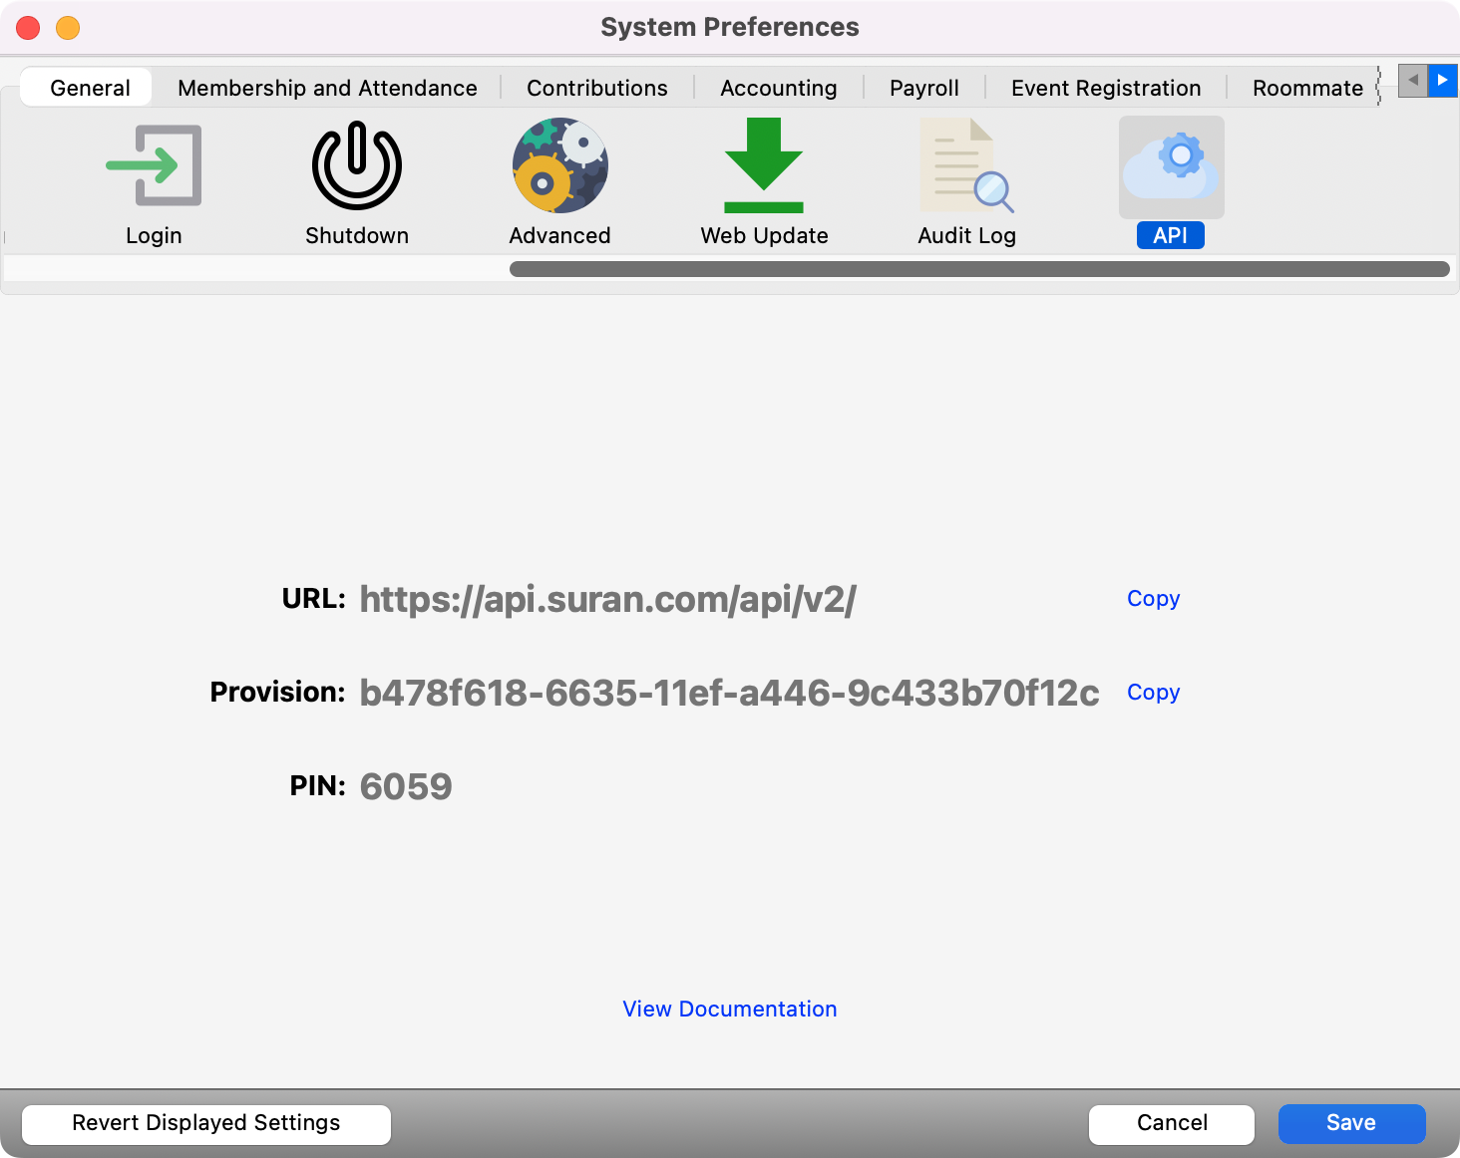
Task: Open Advanced settings gears icon
Action: pyautogui.click(x=559, y=166)
